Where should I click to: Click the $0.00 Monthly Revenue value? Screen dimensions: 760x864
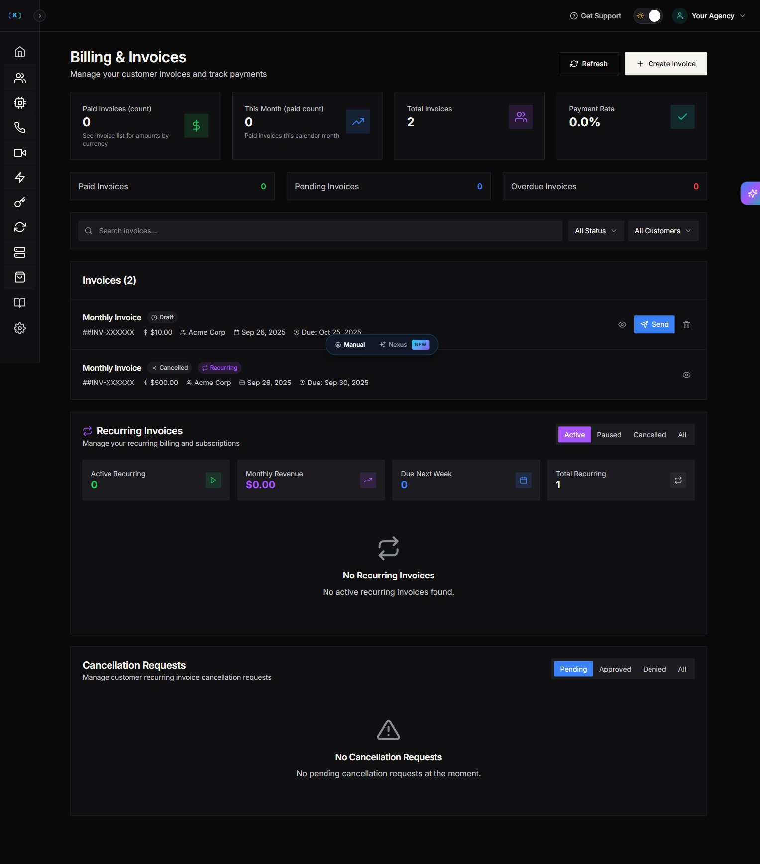click(260, 485)
